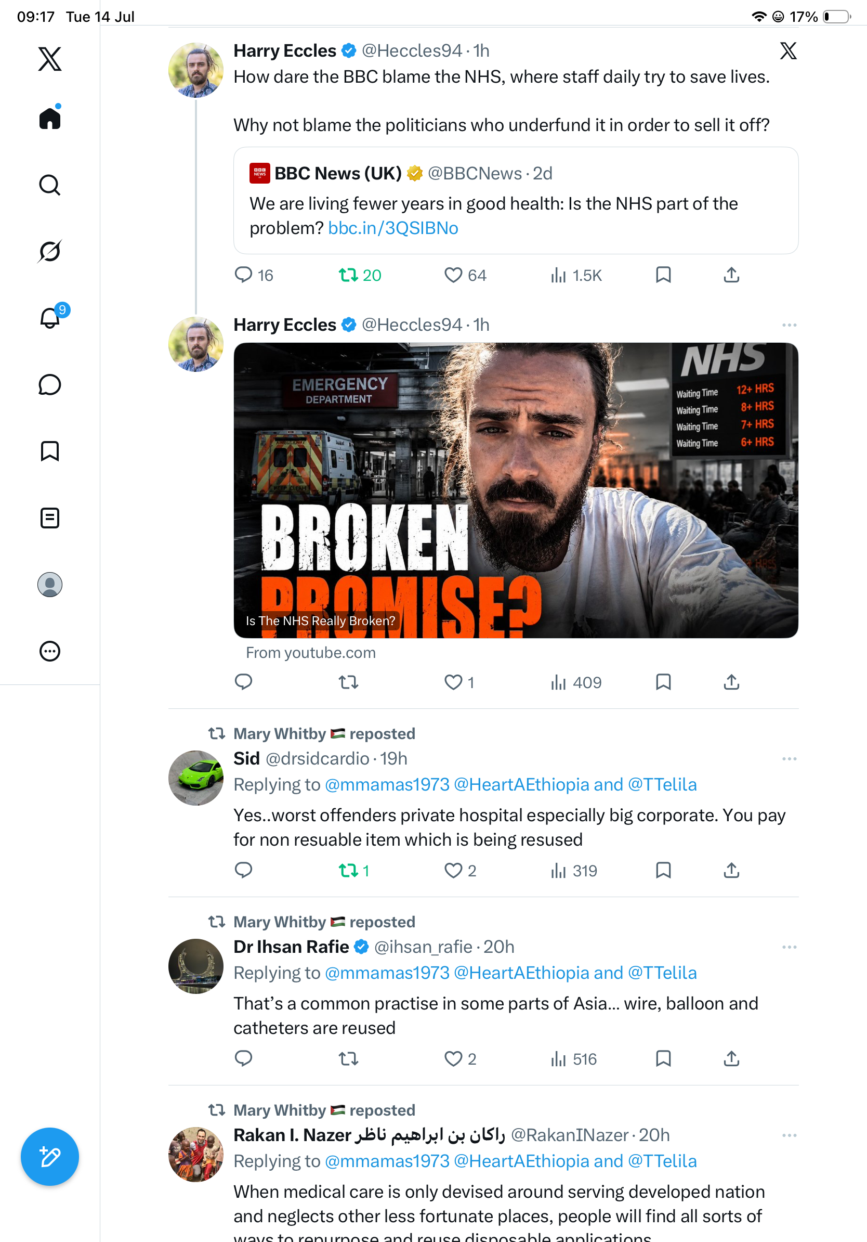Open the More circle menu in the sidebar
Screen dimensions: 867x1242
pos(50,651)
